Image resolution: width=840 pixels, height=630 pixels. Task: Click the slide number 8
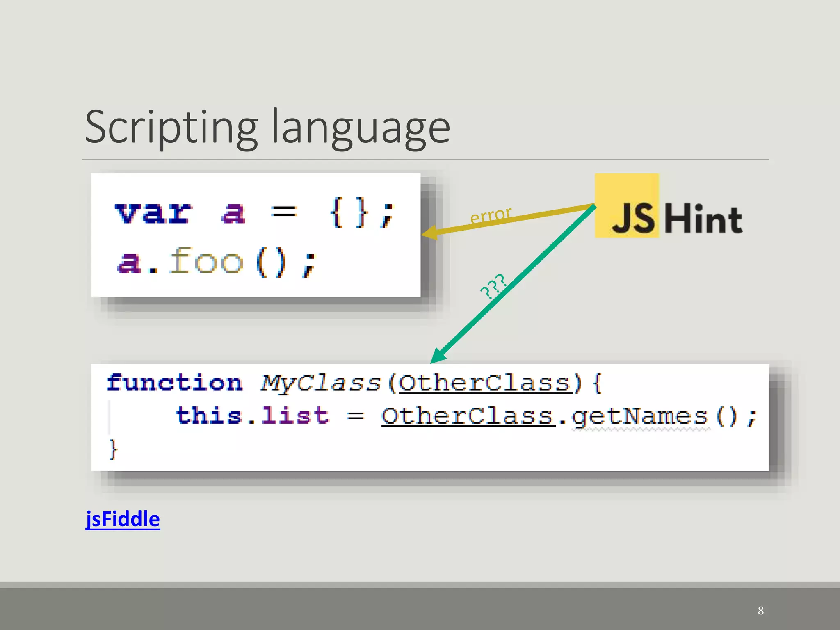coord(761,610)
